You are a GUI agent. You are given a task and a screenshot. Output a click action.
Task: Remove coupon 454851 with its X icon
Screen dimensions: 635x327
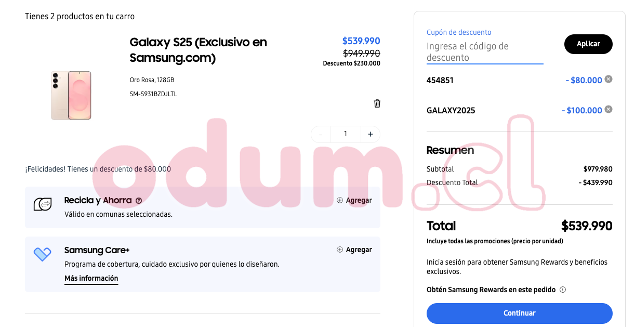click(608, 79)
